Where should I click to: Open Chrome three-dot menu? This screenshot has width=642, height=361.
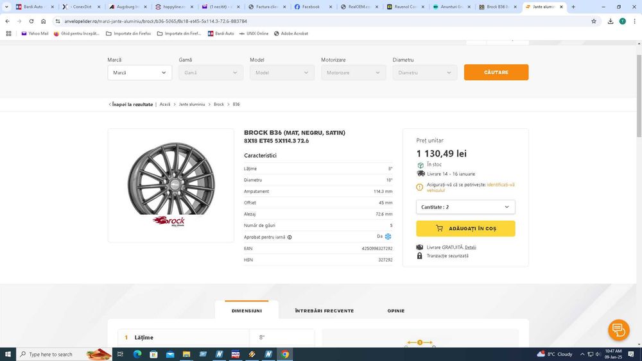634,21
